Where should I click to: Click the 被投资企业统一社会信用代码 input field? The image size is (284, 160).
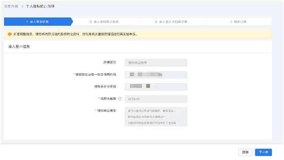tap(156, 75)
